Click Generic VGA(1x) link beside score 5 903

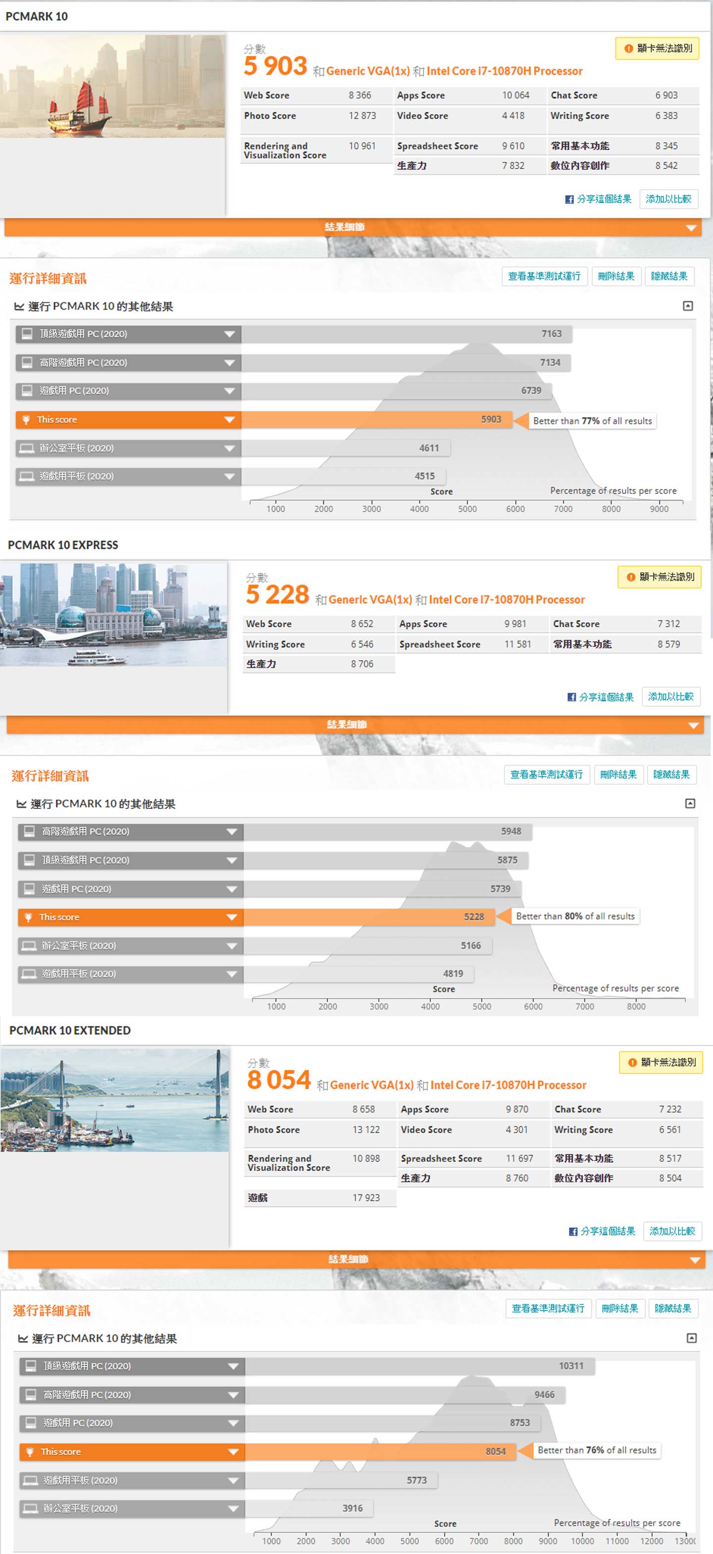pyautogui.click(x=368, y=71)
